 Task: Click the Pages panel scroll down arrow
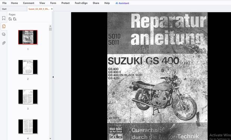[50, 138]
